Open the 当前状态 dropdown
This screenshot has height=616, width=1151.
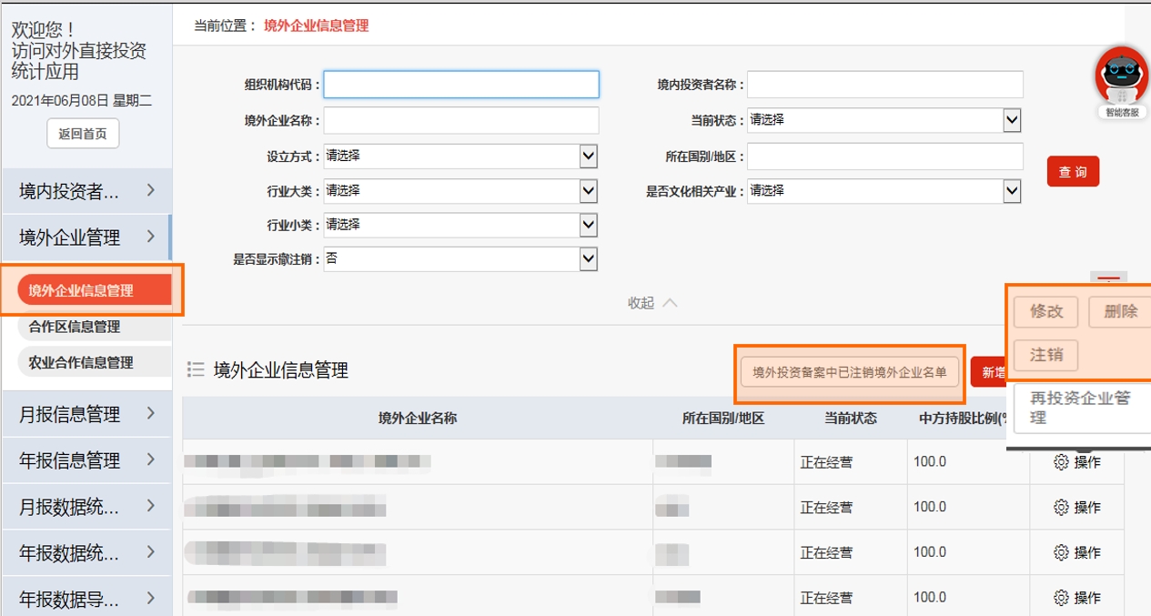tap(1014, 120)
